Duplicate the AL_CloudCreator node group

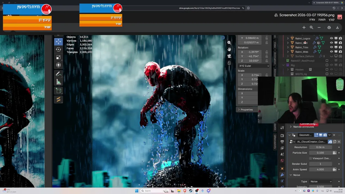coord(334,142)
